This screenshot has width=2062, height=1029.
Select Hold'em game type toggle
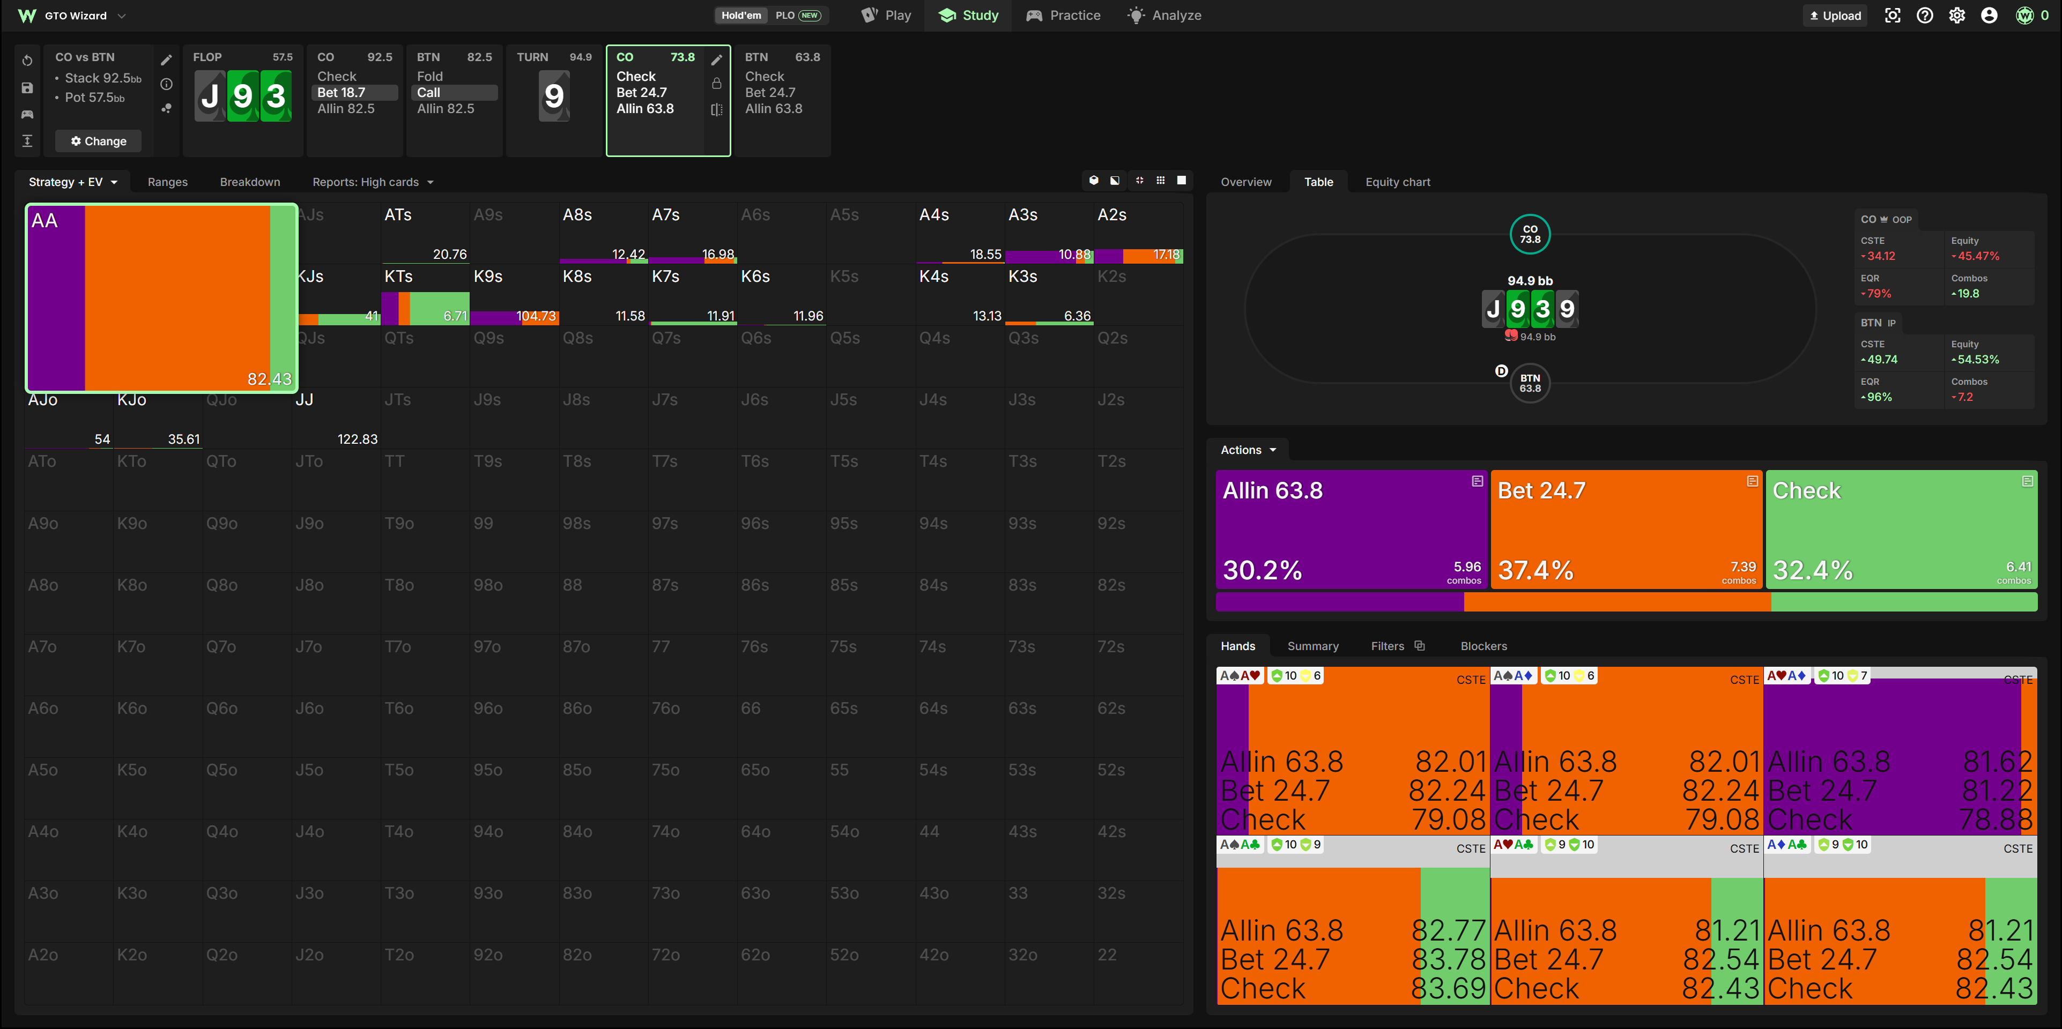click(x=741, y=15)
